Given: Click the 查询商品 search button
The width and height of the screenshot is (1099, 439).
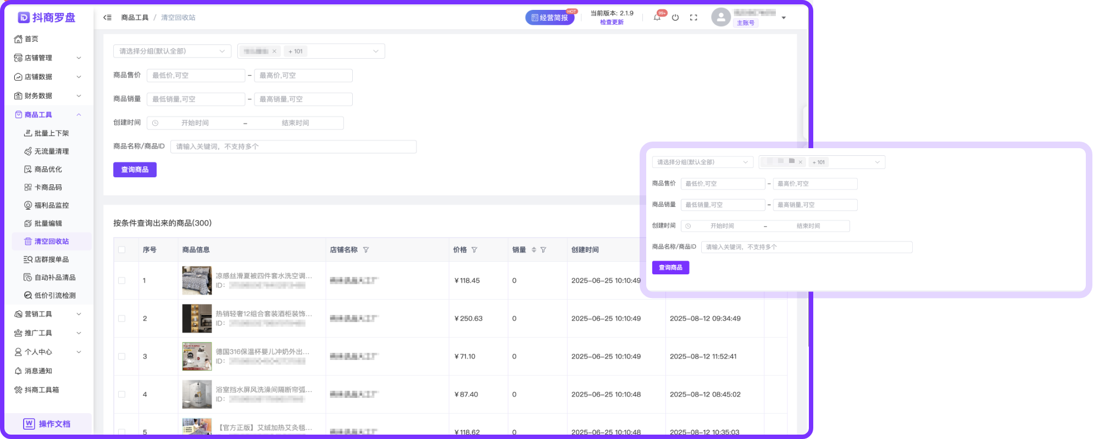Looking at the screenshot, I should tap(135, 170).
